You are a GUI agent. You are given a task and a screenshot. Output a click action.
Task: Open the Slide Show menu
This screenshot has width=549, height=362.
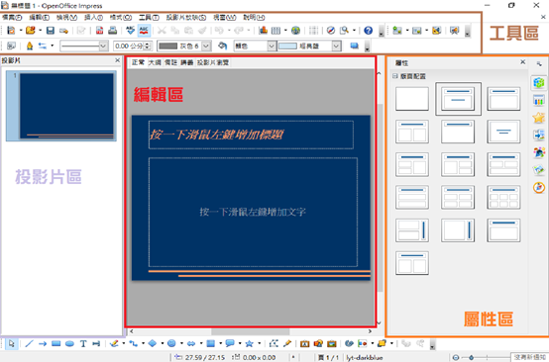pyautogui.click(x=186, y=17)
